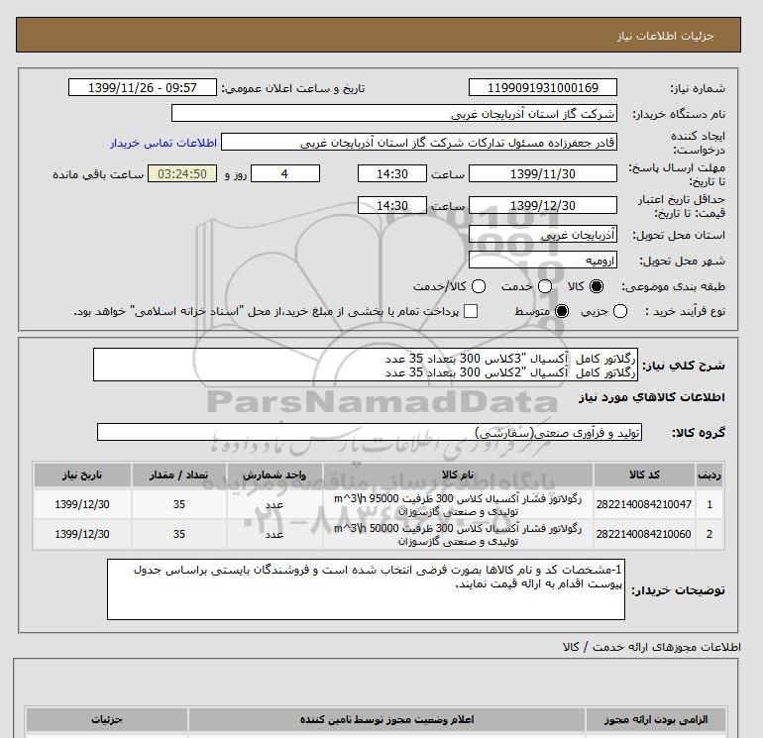Select the خدمت radio button
This screenshot has width=763, height=738.
tap(545, 286)
